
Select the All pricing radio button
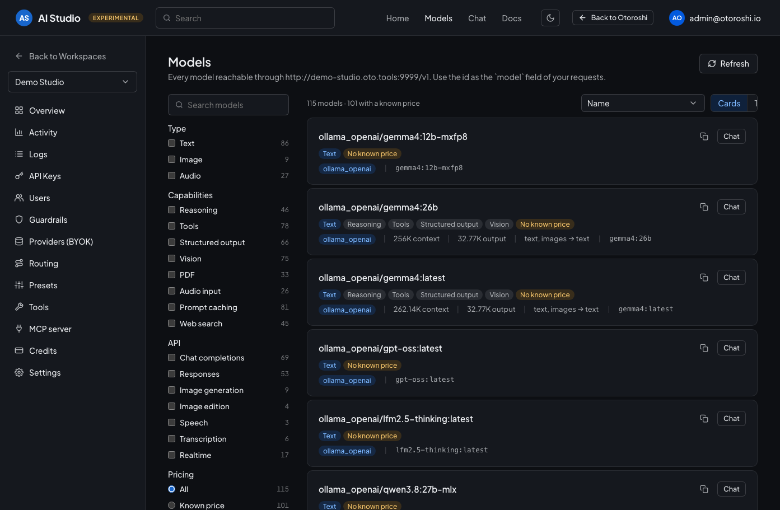[172, 489]
